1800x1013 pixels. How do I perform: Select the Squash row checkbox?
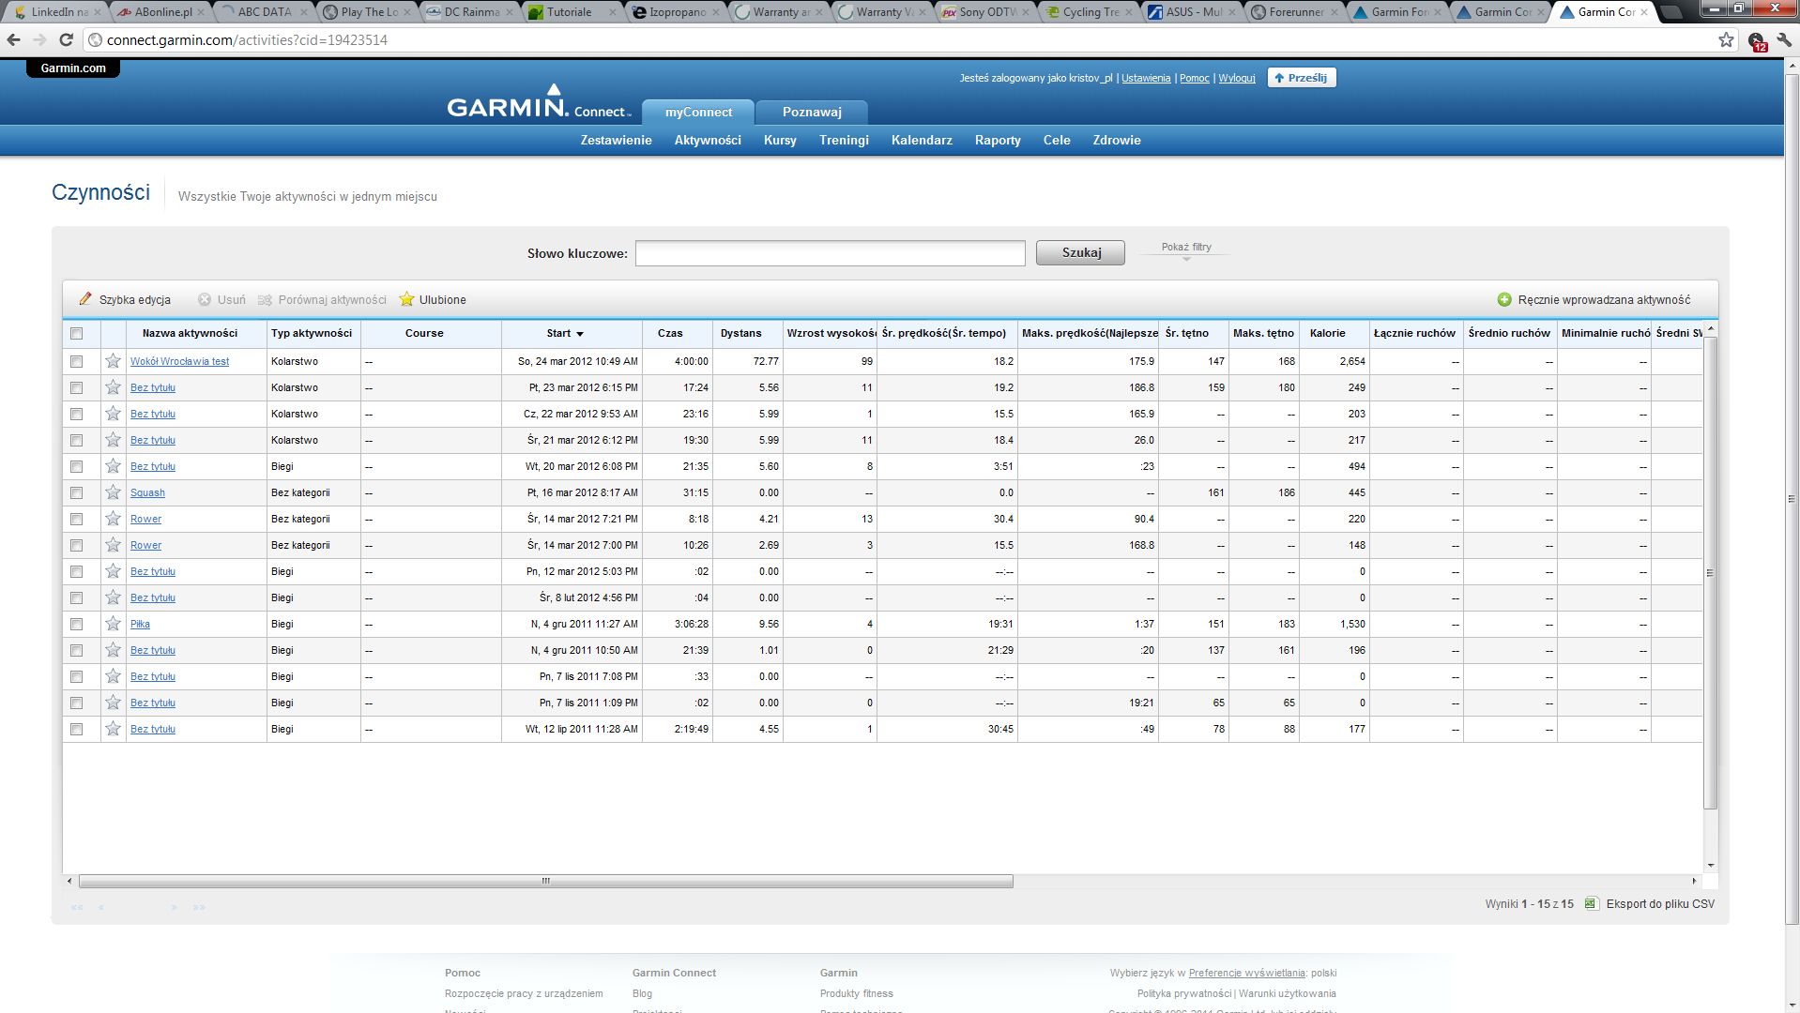(x=77, y=493)
